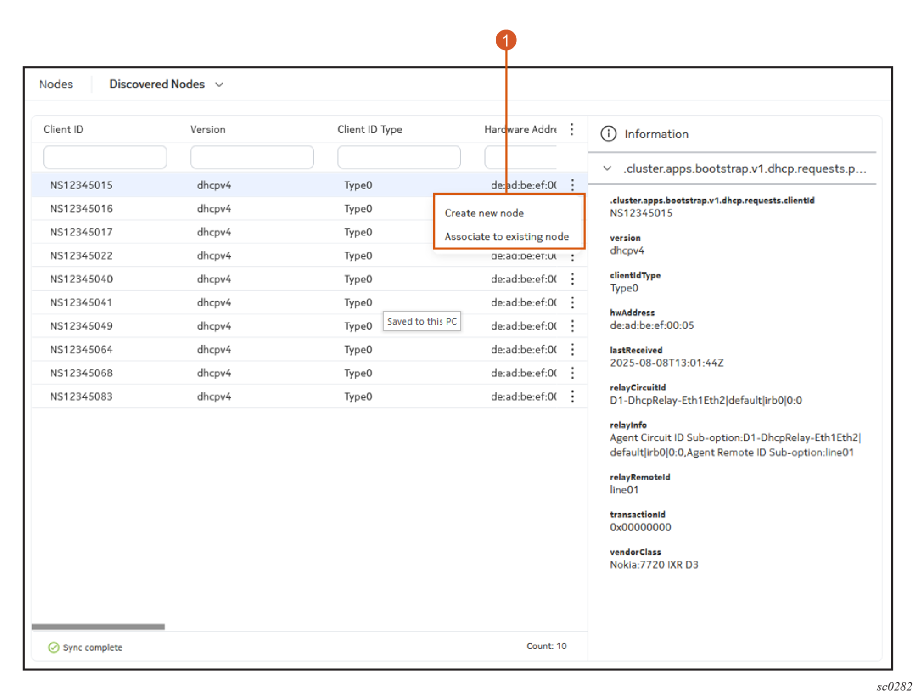The height and width of the screenshot is (699, 921).
Task: Click the Information panel info icon
Action: coord(608,134)
